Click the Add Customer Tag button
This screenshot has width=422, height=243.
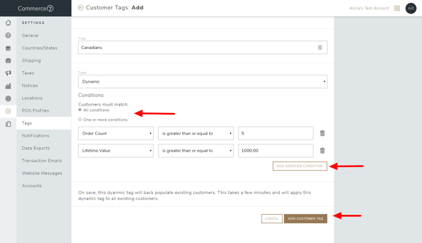(x=305, y=218)
